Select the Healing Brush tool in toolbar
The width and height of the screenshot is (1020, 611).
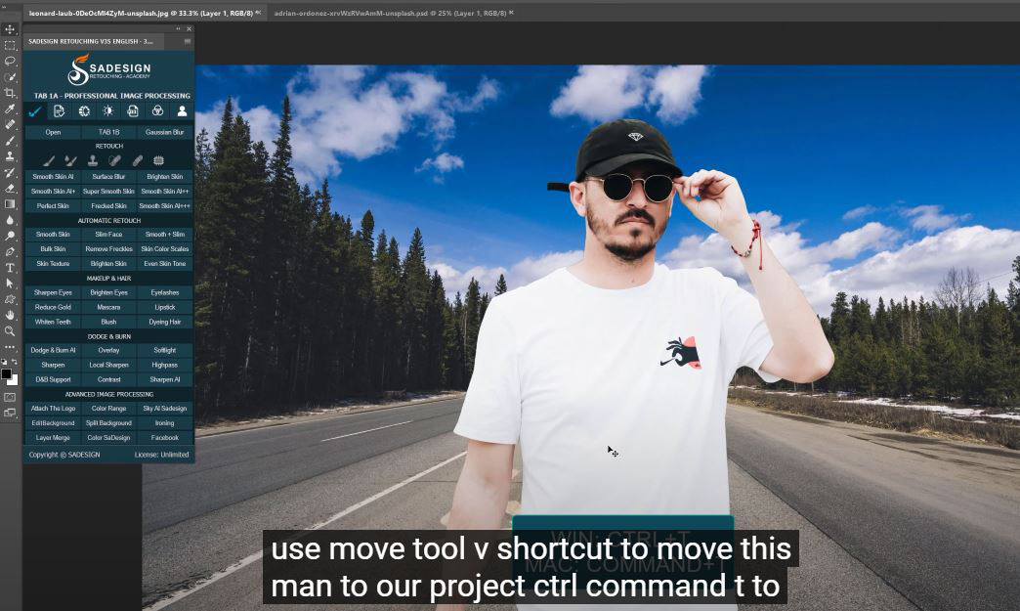[x=10, y=125]
